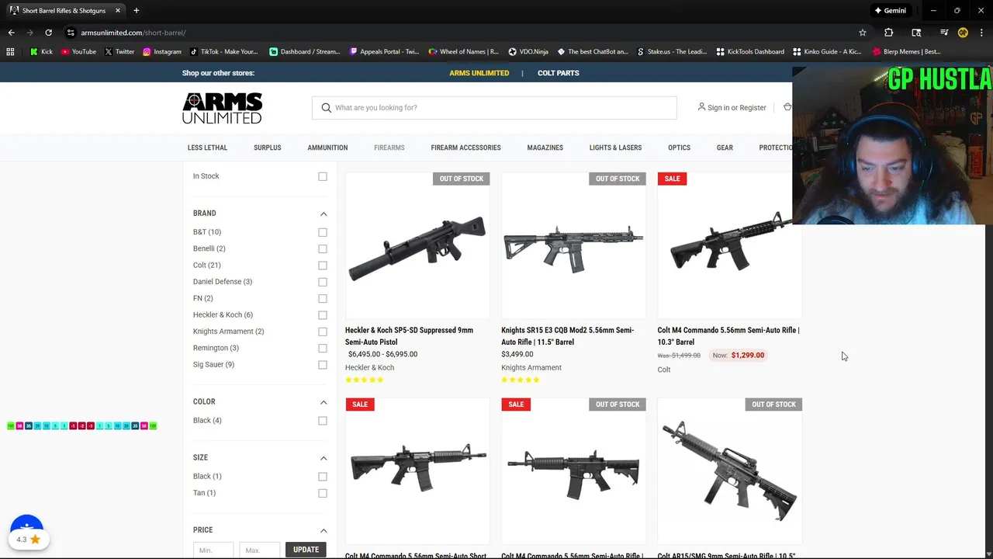Open Stake.us bookmark
This screenshot has width=993, height=559.
[672, 51]
